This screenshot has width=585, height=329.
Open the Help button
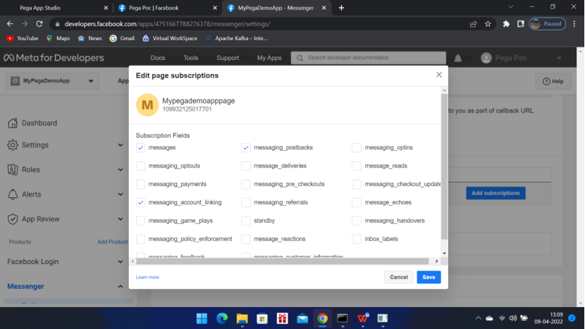click(553, 81)
